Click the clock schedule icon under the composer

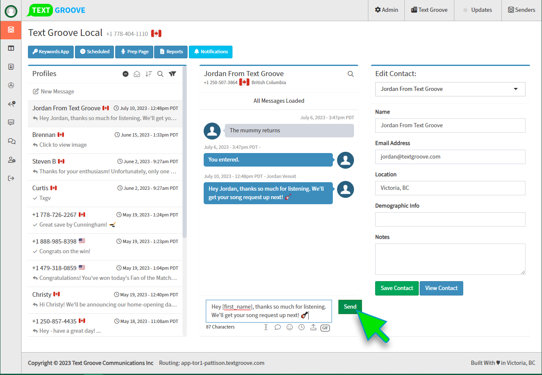point(301,327)
